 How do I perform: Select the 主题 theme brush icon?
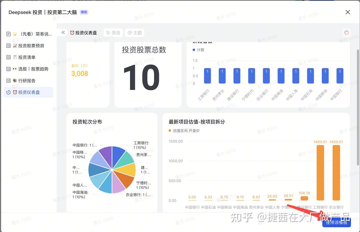click(x=130, y=32)
